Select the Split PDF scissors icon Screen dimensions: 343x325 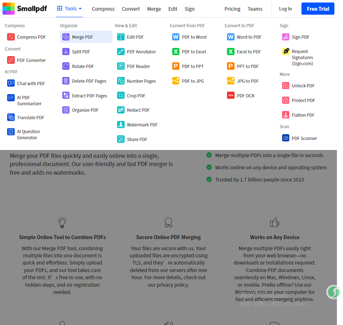(66, 52)
